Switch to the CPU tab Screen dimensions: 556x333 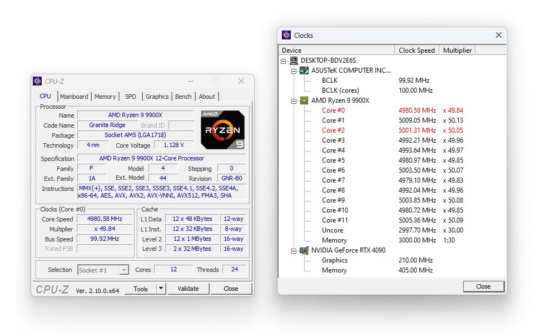46,96
